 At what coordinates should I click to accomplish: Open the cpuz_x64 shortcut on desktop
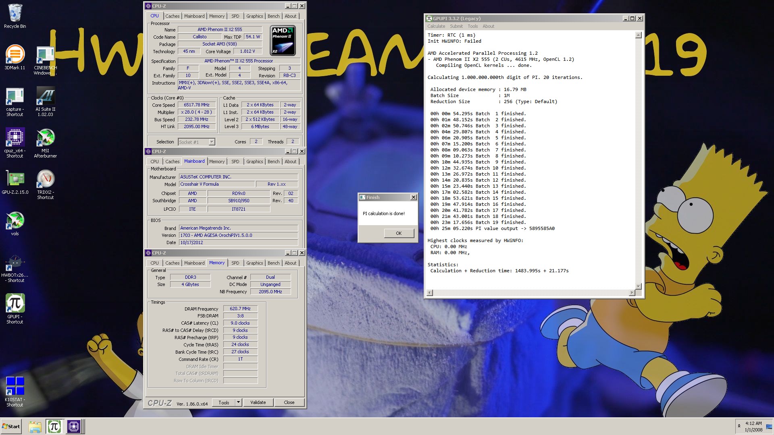tap(15, 143)
